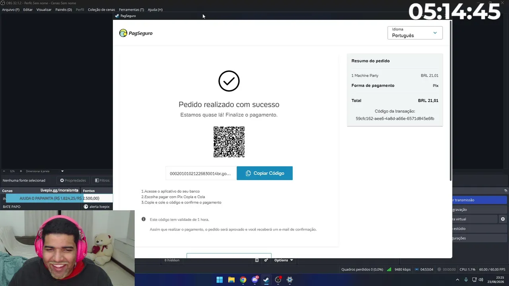Open the Options dropdown in the dock
The height and width of the screenshot is (286, 509).
(x=284, y=260)
